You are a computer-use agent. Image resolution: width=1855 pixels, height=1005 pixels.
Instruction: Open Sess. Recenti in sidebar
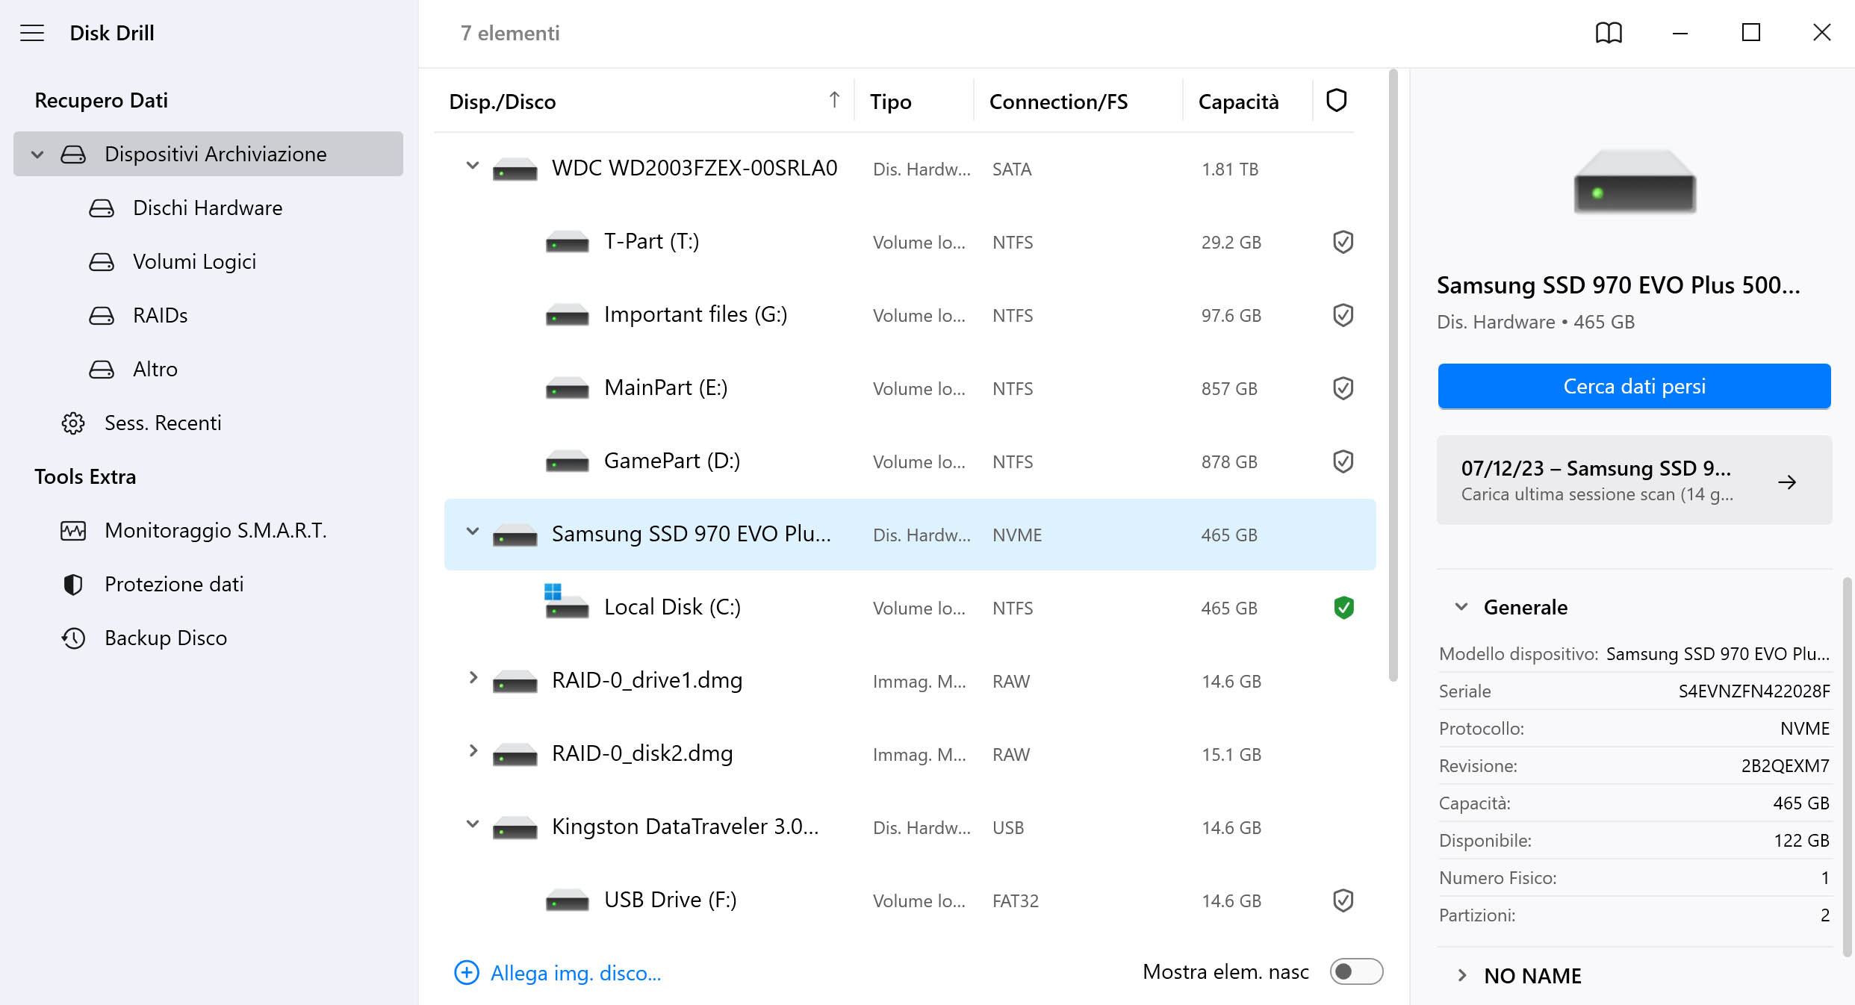208,423
